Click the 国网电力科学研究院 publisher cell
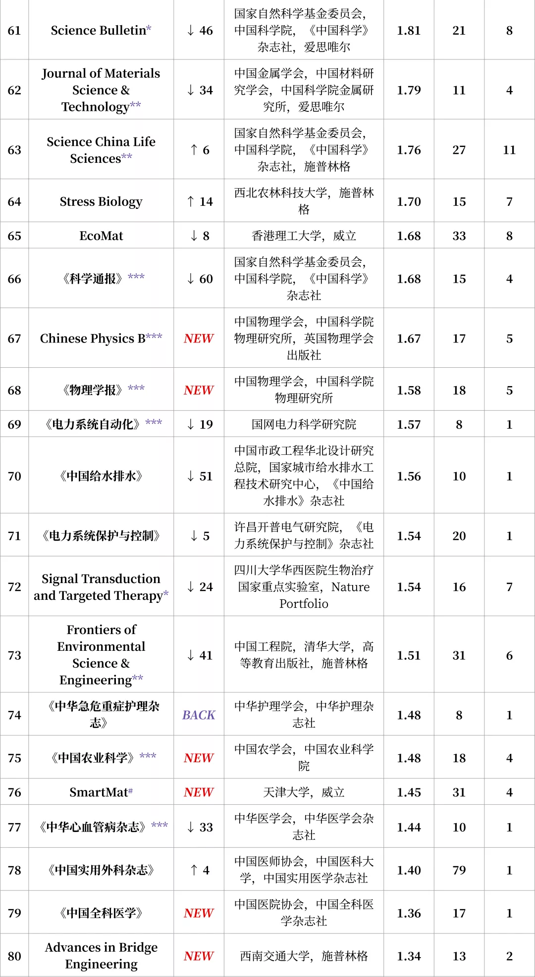 [x=304, y=425]
